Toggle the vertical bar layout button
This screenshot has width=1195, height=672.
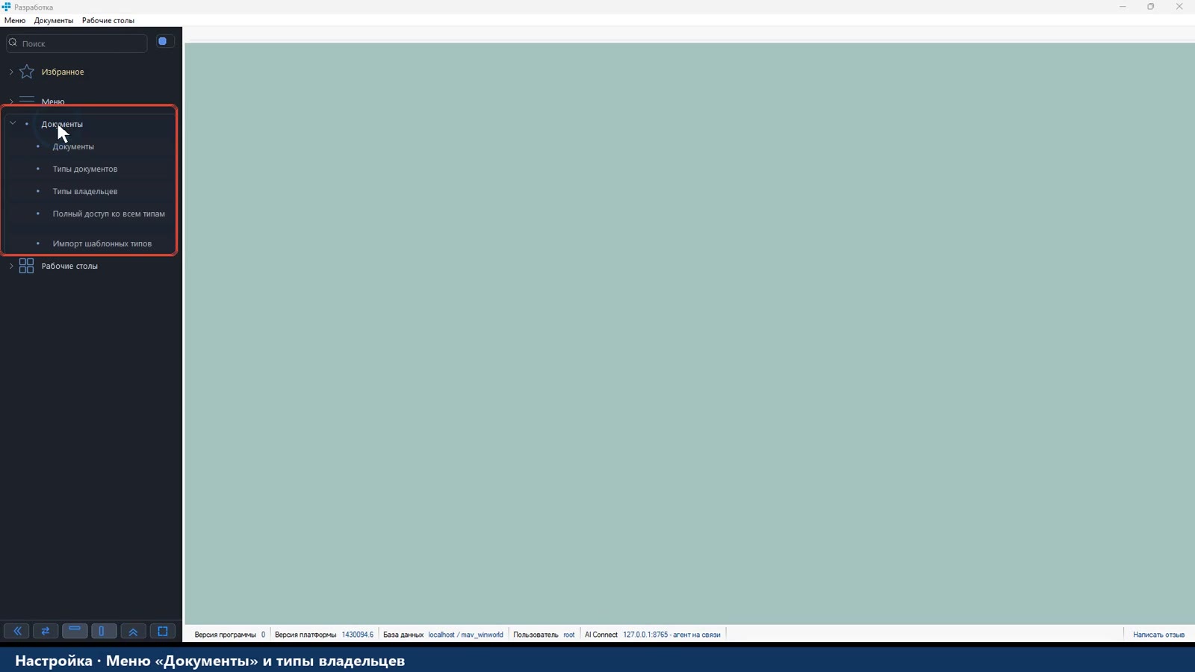click(103, 631)
